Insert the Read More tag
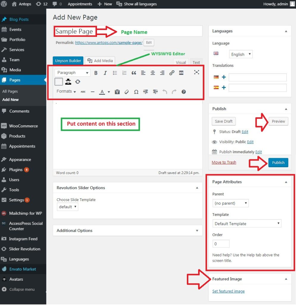This screenshot has width=296, height=305. (x=181, y=72)
